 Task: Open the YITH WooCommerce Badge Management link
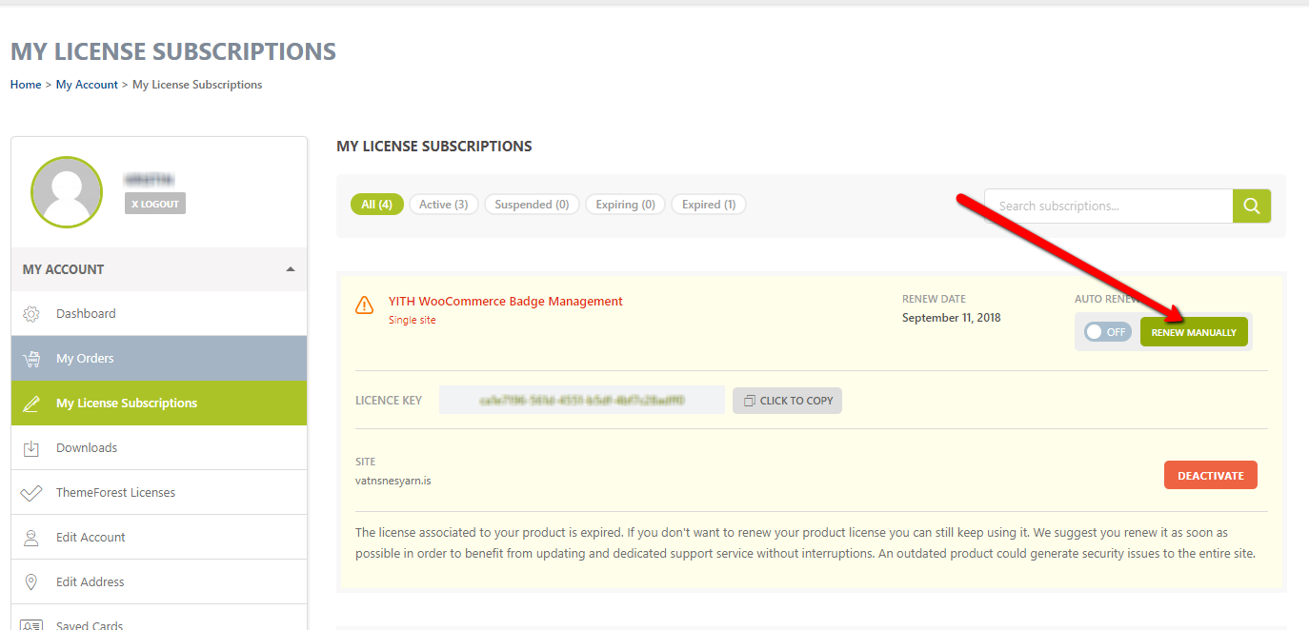[506, 302]
